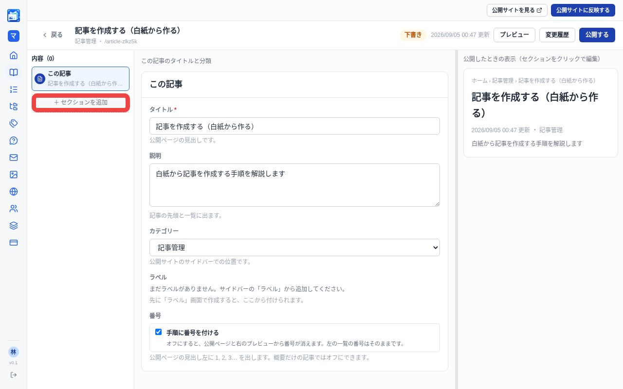
Task: Click 下書き status badge
Action: click(413, 35)
